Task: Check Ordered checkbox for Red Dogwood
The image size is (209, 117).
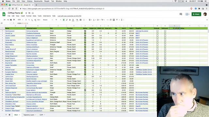Action: click(x=157, y=31)
